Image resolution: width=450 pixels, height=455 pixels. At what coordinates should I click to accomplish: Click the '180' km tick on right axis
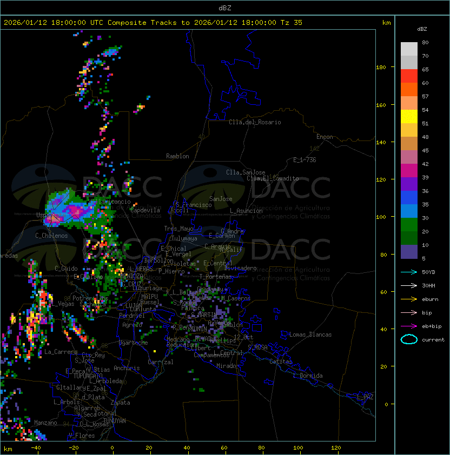pos(381,67)
